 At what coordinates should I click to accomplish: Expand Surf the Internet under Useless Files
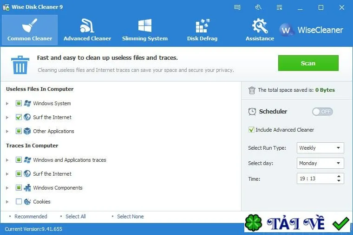(x=7, y=118)
